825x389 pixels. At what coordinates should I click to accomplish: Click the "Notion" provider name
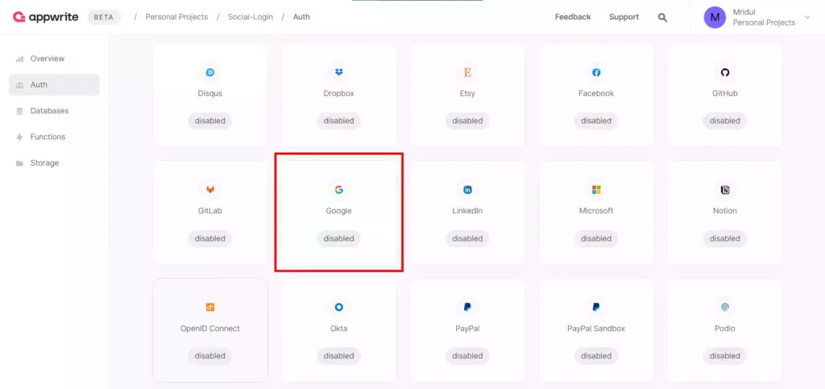click(725, 211)
